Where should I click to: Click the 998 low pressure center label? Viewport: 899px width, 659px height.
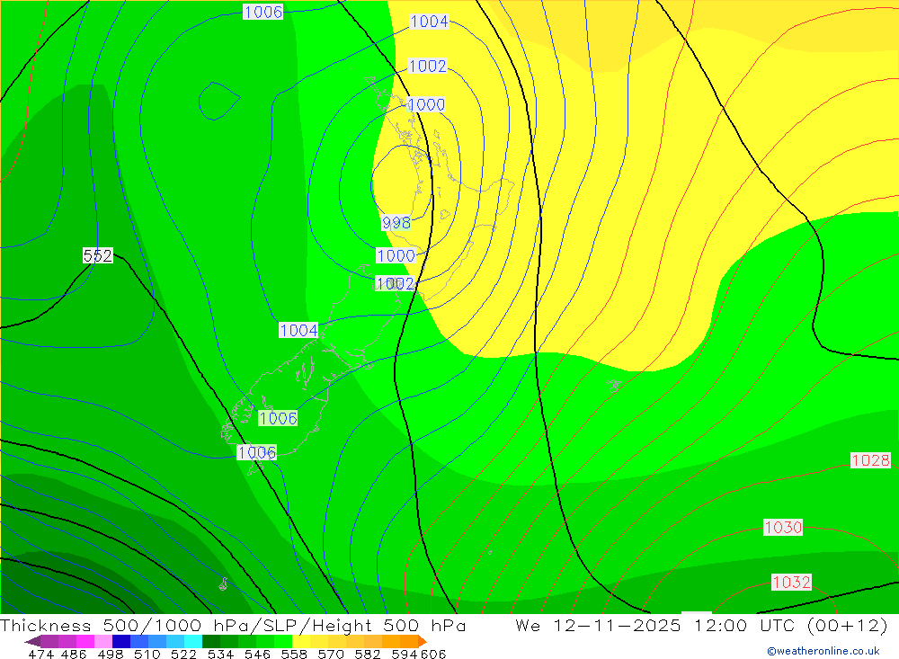[x=396, y=223]
